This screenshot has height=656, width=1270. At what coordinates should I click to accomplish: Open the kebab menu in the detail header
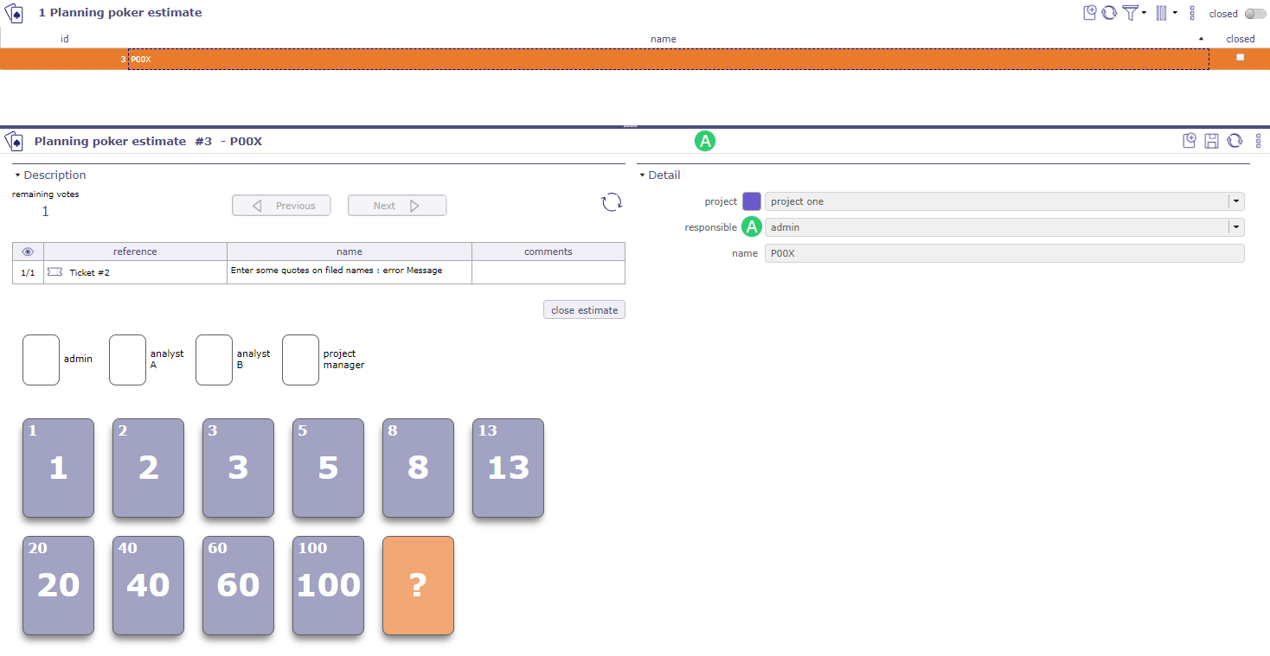tap(1259, 140)
